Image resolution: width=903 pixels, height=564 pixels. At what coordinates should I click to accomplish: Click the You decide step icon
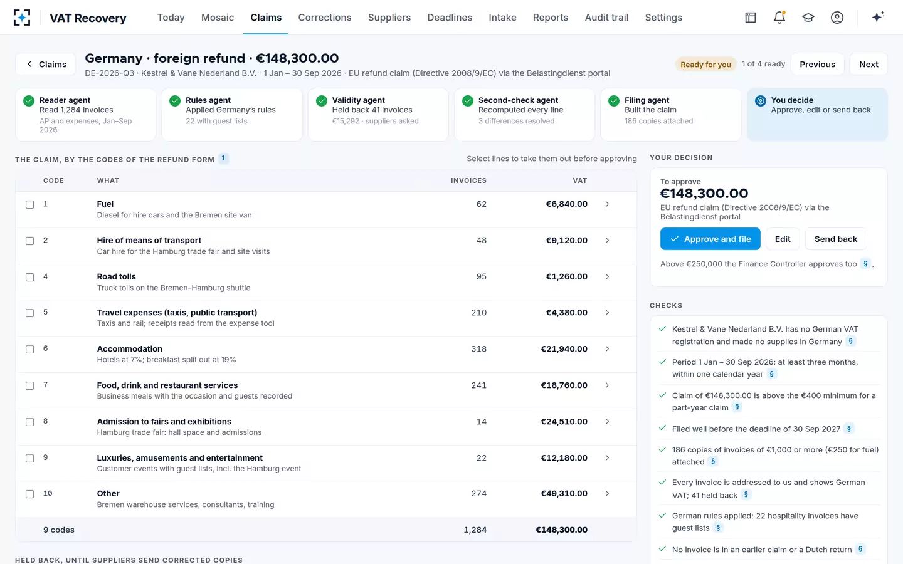pyautogui.click(x=761, y=101)
